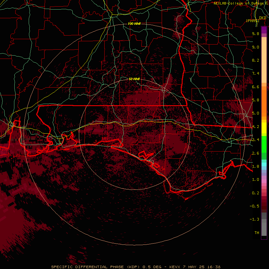The image size is (269, 269).
Task: Click the TH threshold label on the scale
Action: click(x=257, y=233)
